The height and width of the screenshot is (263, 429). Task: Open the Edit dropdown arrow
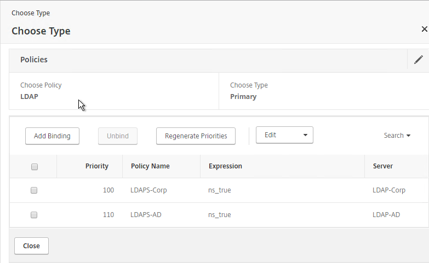pyautogui.click(x=305, y=135)
